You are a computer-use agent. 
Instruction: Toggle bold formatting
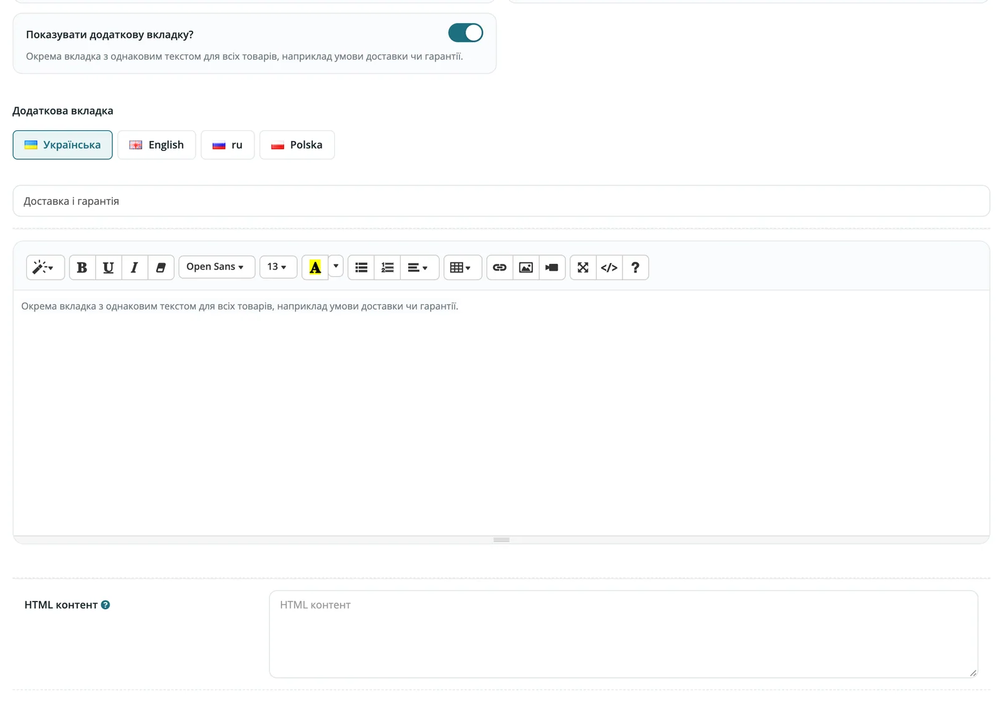(x=82, y=268)
